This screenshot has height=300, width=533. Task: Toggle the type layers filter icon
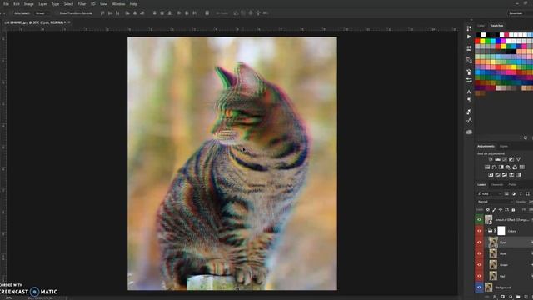point(521,194)
